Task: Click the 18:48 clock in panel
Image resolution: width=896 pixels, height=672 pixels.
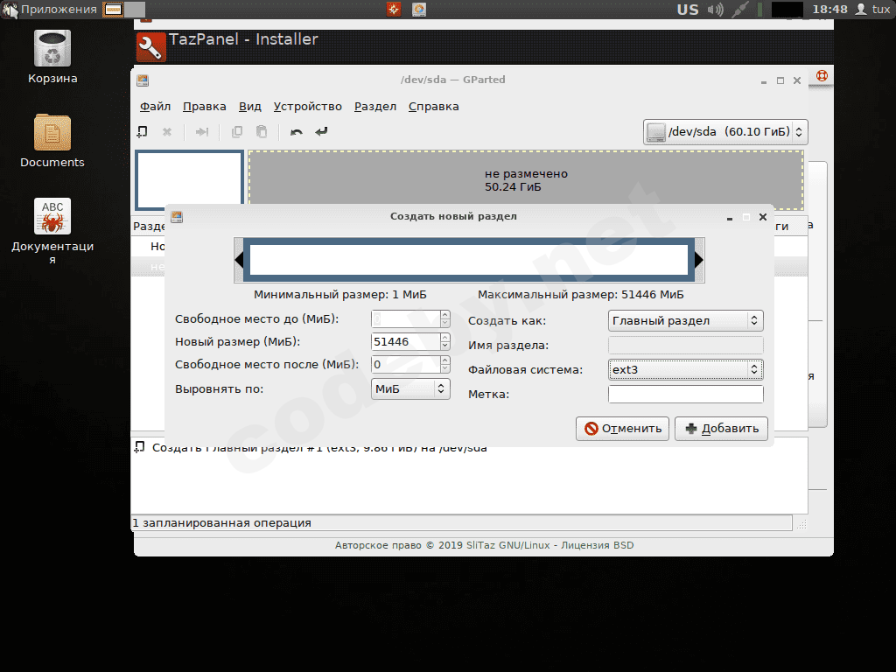Action: [x=829, y=10]
